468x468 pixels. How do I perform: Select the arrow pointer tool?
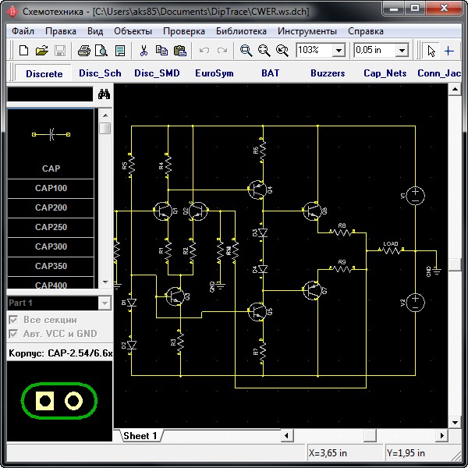[x=431, y=51]
